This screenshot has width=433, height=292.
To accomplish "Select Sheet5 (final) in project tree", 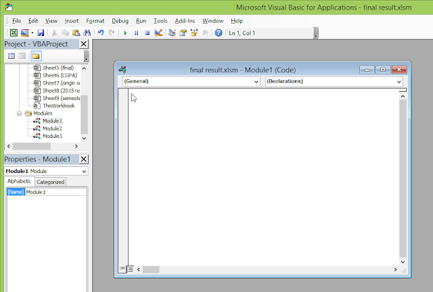I will (58, 68).
